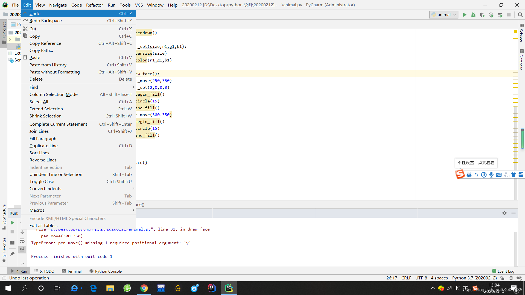Select Toggle Case
525x295 pixels.
click(x=79, y=181)
